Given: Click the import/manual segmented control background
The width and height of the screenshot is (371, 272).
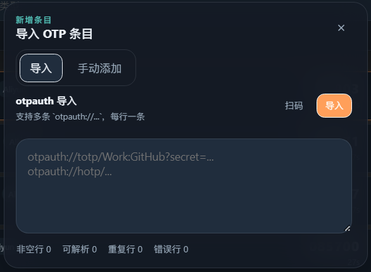Looking at the screenshot, I should pos(76,68).
